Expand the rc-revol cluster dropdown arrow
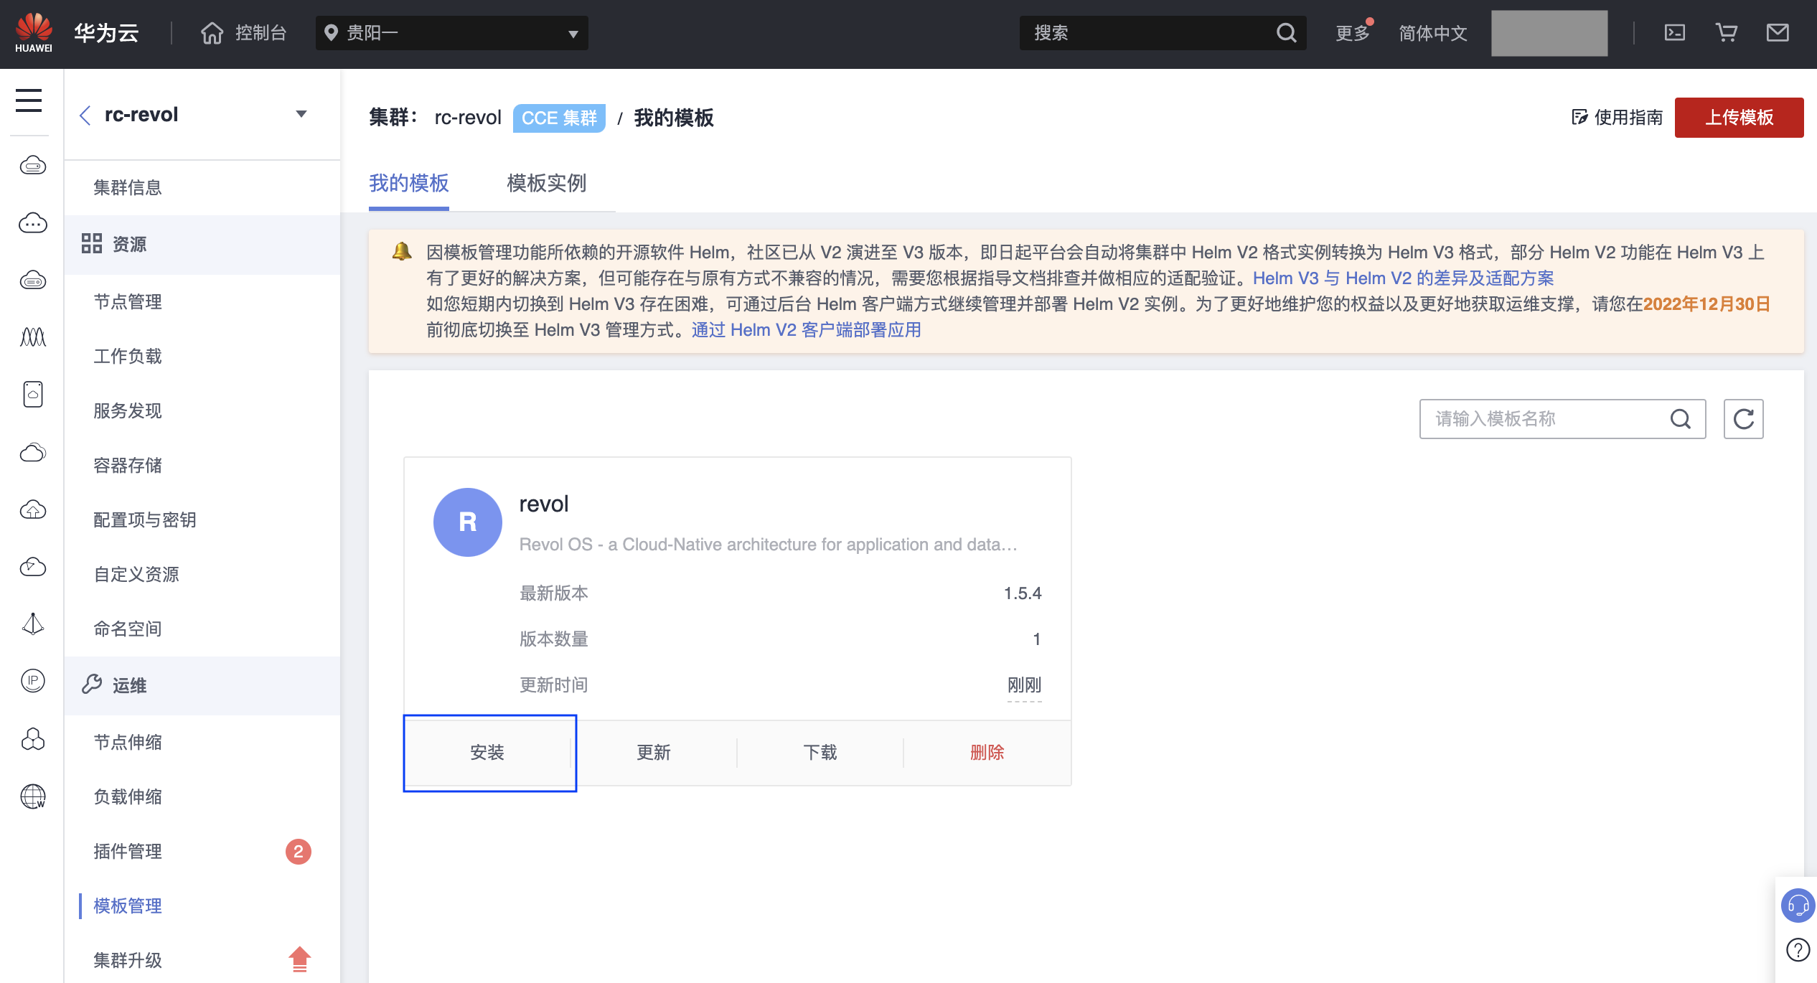Viewport: 1817px width, 983px height. [x=301, y=114]
